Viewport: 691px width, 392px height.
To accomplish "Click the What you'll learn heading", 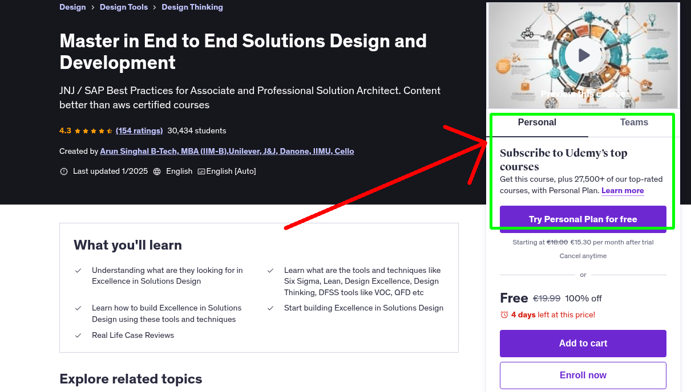I will [128, 245].
